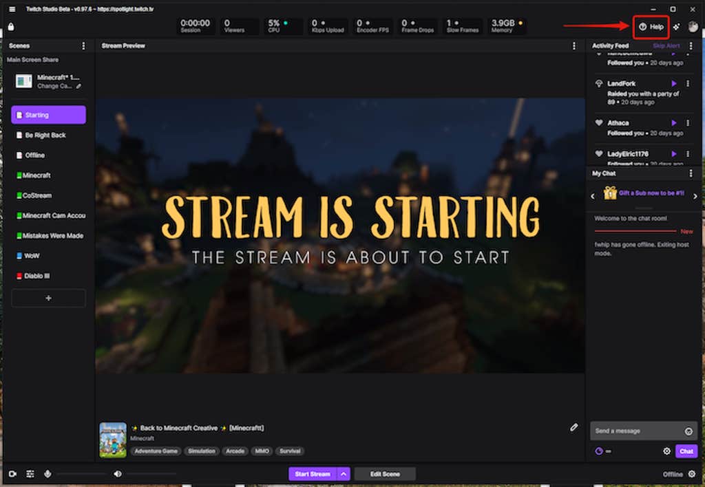The image size is (705, 487).
Task: Click the sparkle icon beside Help
Action: [x=677, y=27]
